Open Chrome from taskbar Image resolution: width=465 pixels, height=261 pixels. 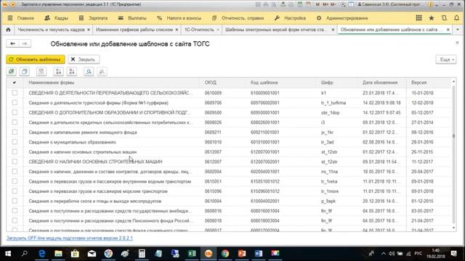[225, 254]
